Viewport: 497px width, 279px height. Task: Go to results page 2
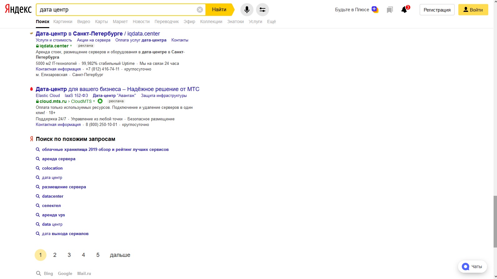(55, 255)
